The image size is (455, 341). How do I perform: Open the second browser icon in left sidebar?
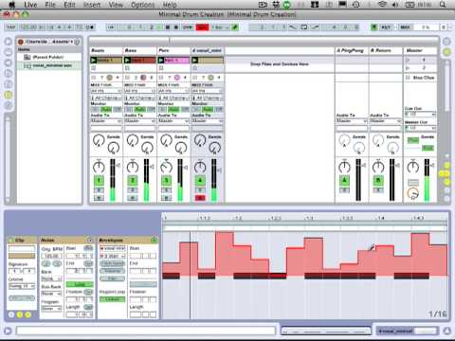(x=9, y=52)
